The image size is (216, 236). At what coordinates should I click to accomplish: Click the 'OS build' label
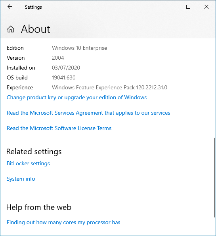click(x=17, y=77)
